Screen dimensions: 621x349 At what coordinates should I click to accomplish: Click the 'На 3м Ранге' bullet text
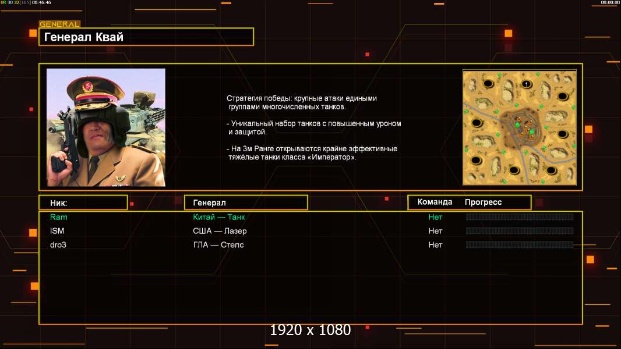pyautogui.click(x=312, y=153)
